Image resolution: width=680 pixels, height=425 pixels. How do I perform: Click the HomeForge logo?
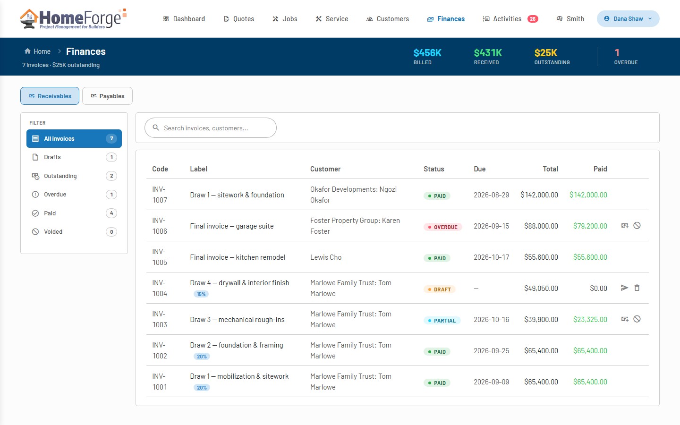click(x=74, y=19)
